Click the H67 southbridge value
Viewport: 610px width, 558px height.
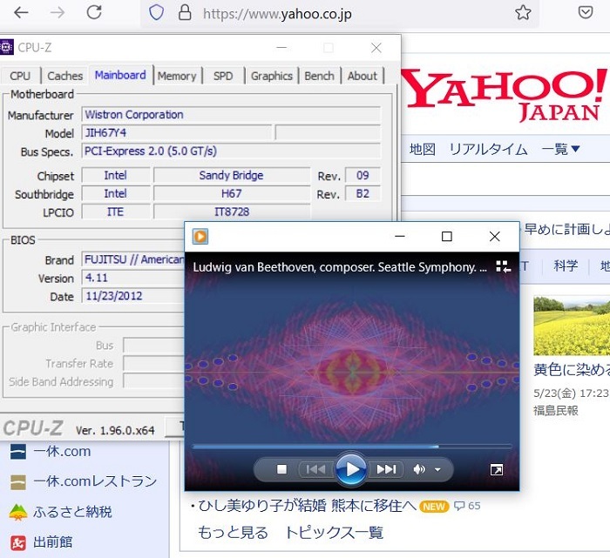coord(232,193)
